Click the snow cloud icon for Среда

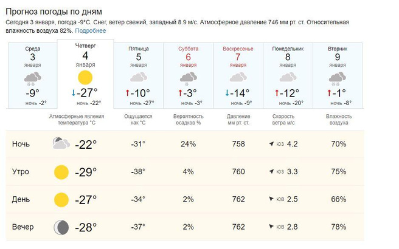click(x=33, y=78)
